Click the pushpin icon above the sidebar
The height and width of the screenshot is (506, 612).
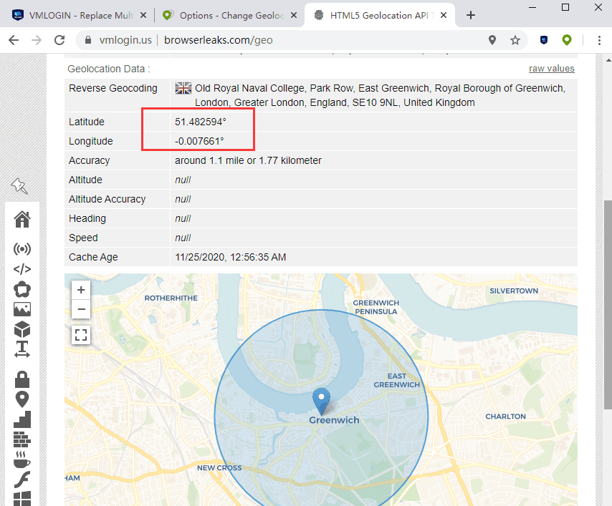(19, 186)
